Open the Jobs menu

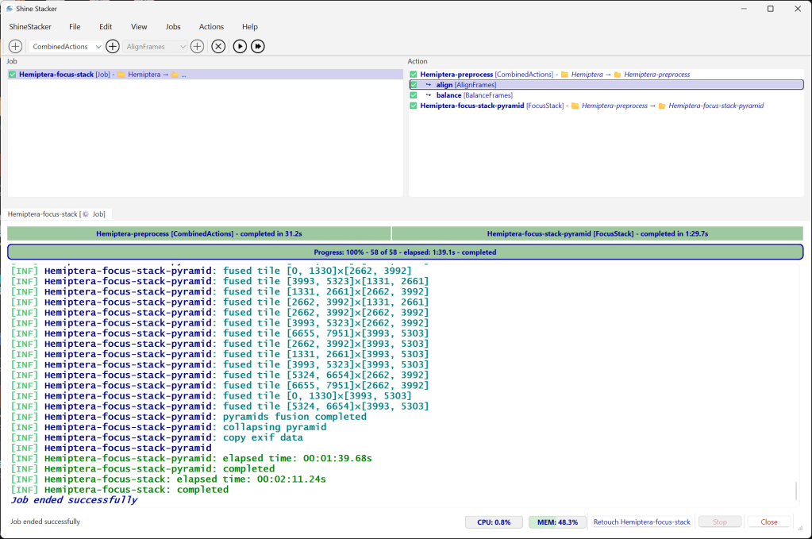click(172, 27)
